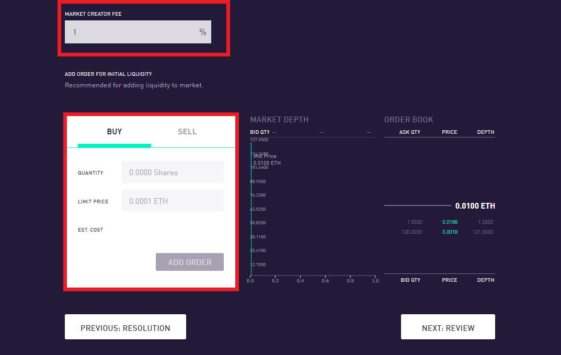Click the 0.0100 price in order book
Image resolution: width=561 pixels, height=355 pixels.
(x=450, y=222)
